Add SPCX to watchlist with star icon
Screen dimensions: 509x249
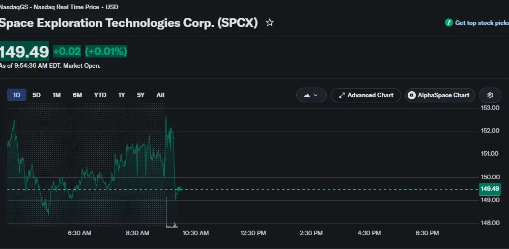(269, 23)
